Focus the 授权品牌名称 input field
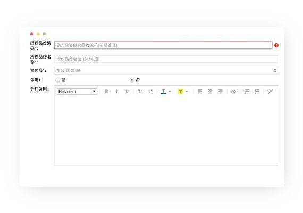Image resolution: width=303 pixels, height=213 pixels. (166, 59)
